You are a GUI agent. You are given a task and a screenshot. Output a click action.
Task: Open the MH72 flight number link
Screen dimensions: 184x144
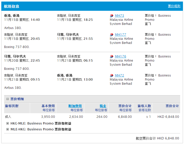[119, 75]
